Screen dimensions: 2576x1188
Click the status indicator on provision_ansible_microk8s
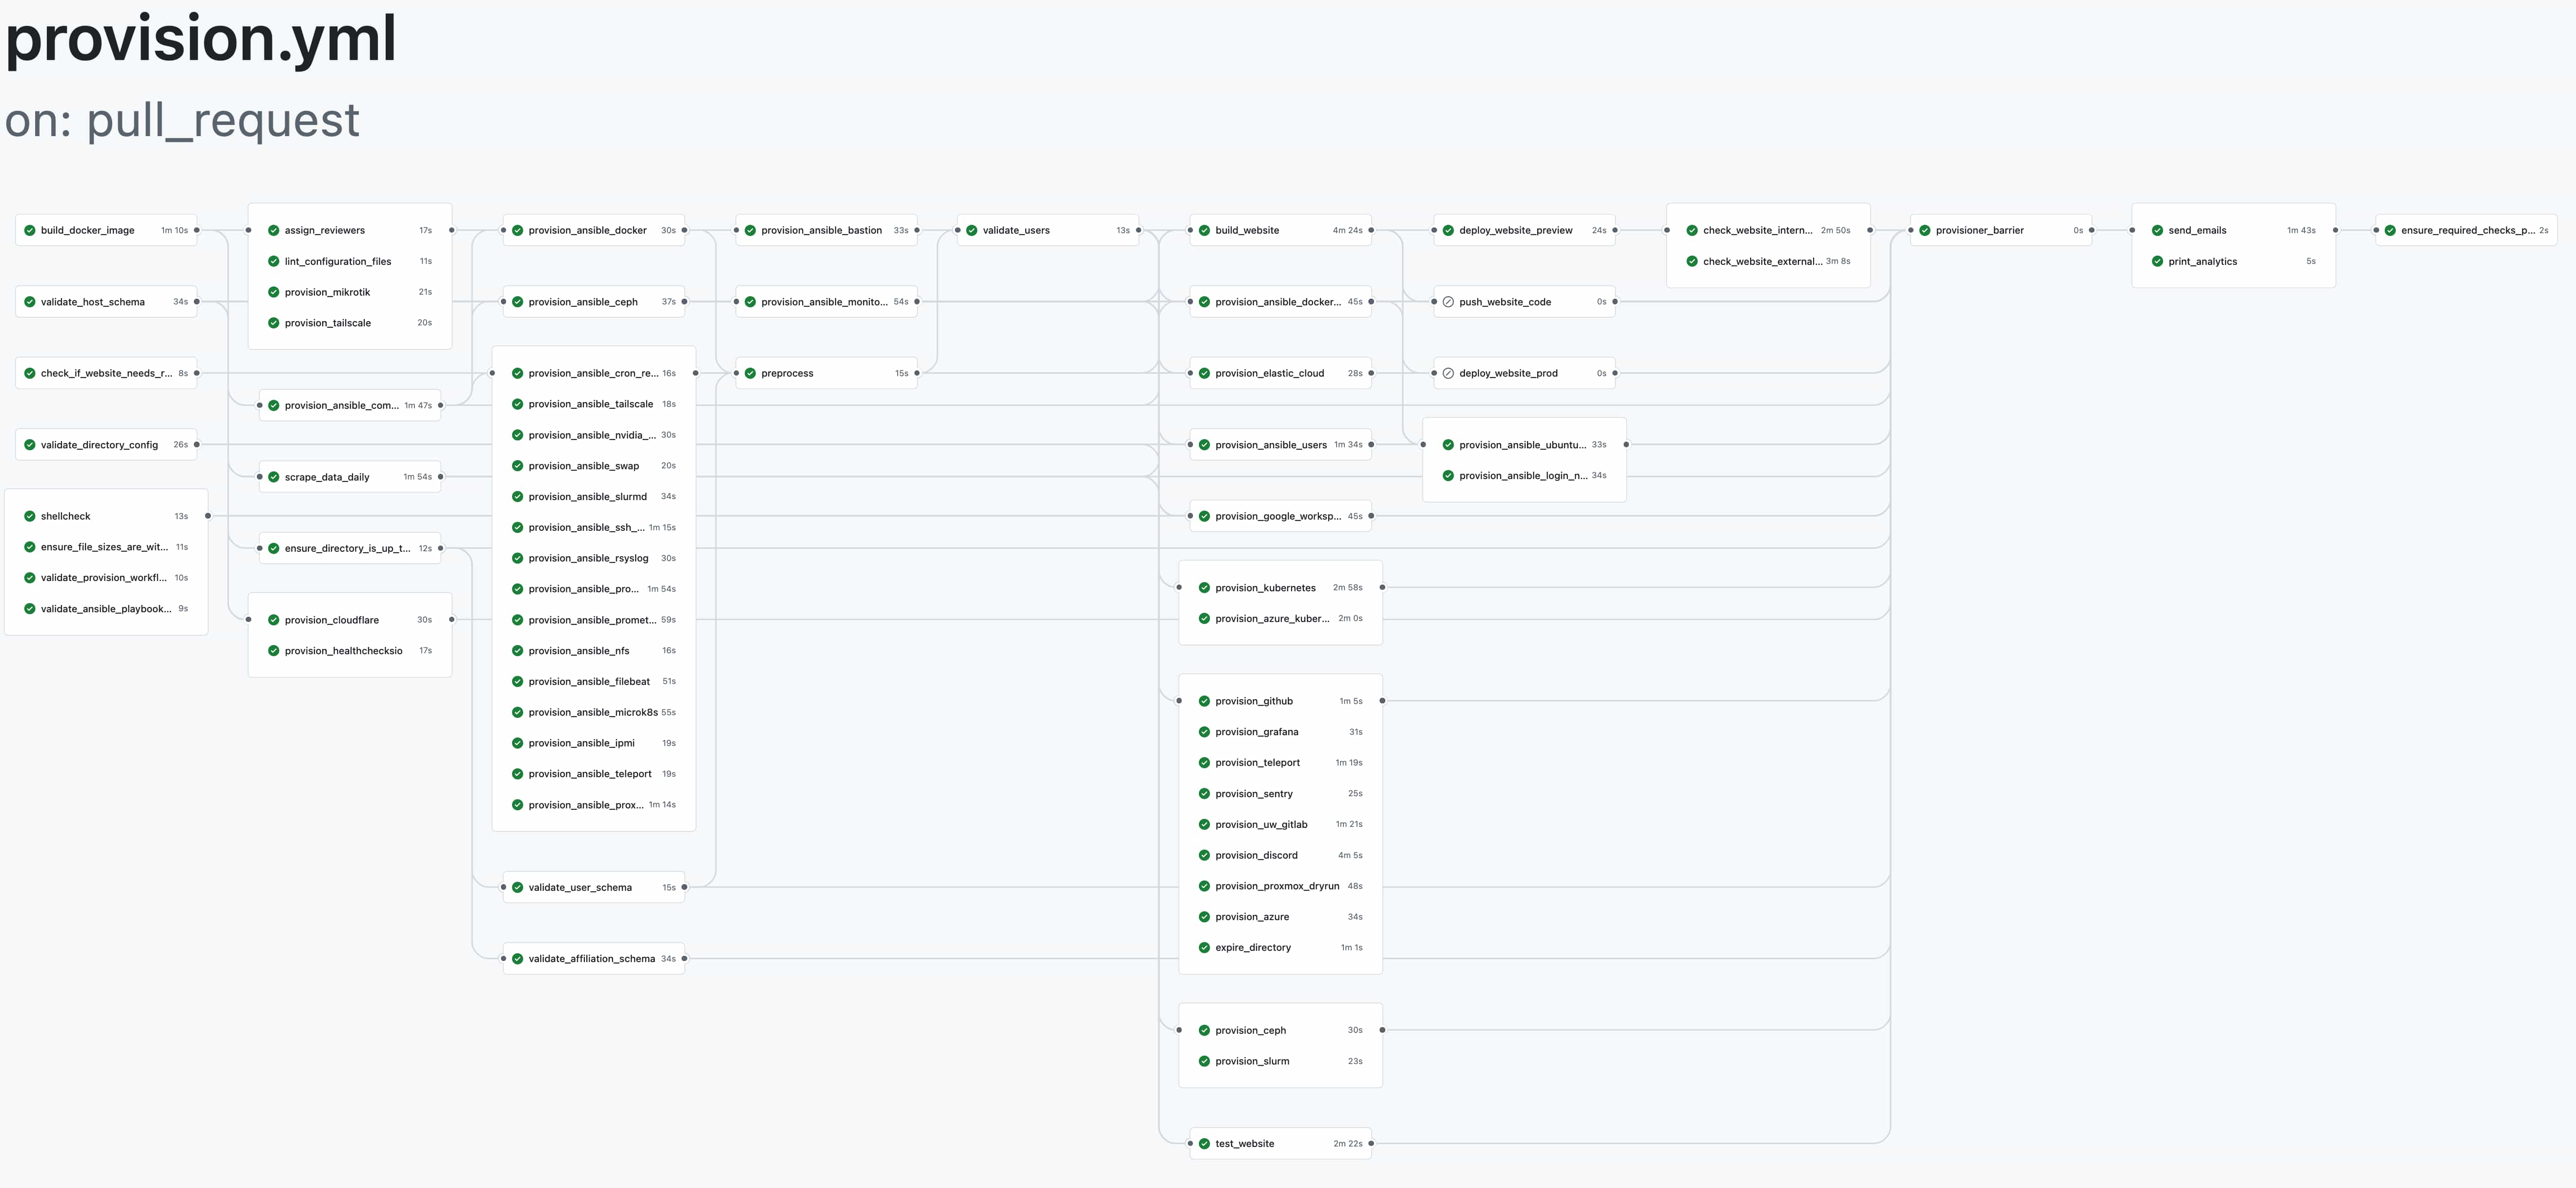point(518,711)
